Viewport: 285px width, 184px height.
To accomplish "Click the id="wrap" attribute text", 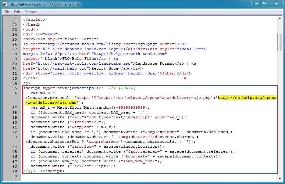I will pyautogui.click(x=46, y=34).
